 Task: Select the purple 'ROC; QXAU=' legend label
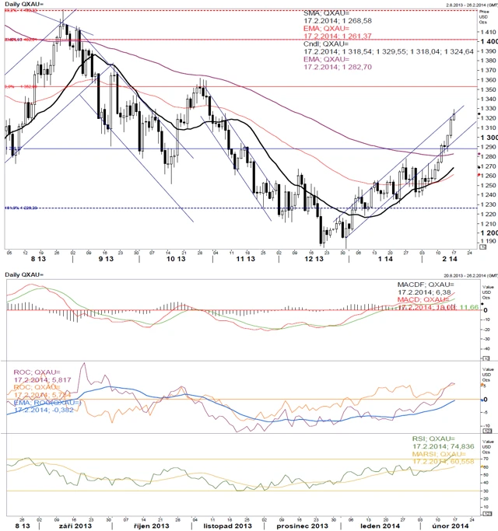37,372
